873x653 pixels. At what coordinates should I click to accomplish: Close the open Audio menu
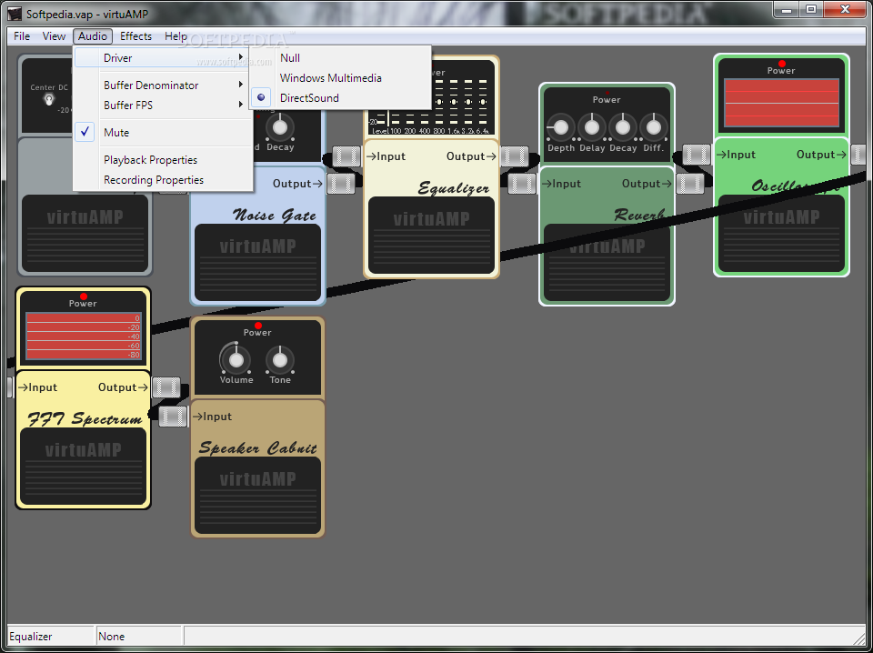point(93,36)
